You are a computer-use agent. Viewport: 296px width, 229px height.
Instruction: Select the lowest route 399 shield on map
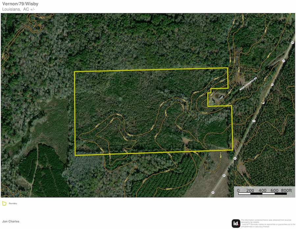(x=213, y=192)
